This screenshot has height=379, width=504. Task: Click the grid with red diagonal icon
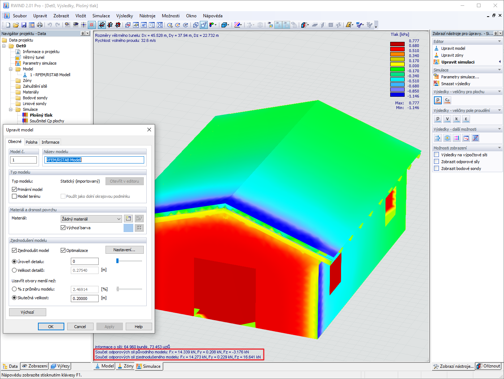(x=475, y=138)
